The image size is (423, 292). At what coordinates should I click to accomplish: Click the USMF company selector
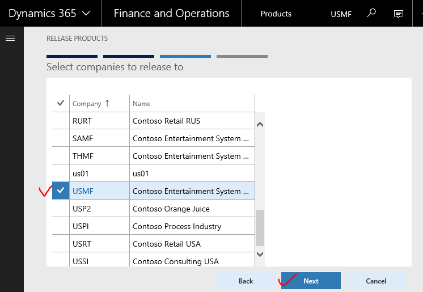[341, 14]
